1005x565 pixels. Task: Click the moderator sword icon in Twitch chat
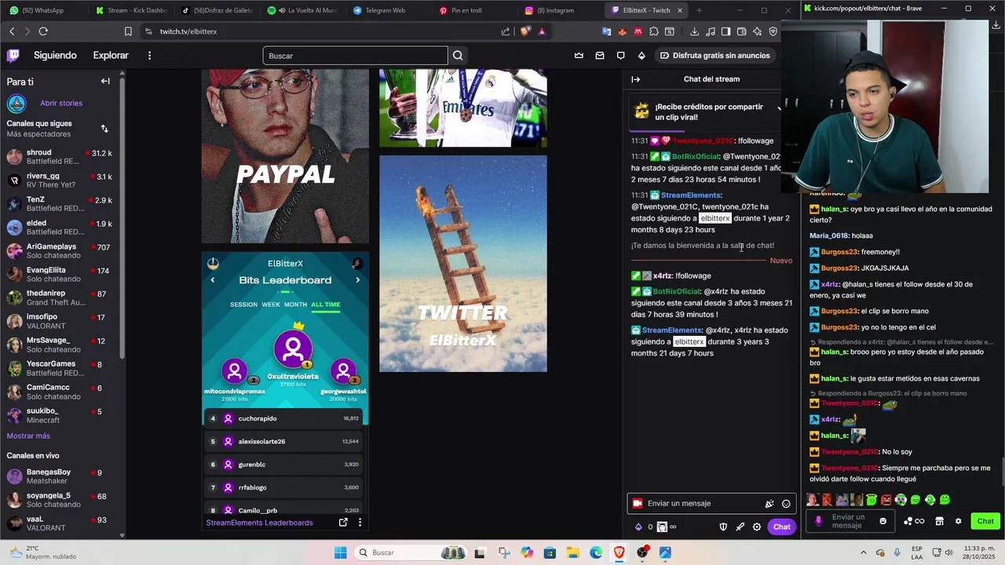tap(740, 527)
